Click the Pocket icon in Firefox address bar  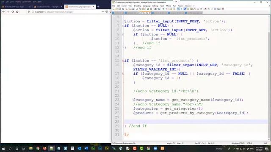point(107,12)
